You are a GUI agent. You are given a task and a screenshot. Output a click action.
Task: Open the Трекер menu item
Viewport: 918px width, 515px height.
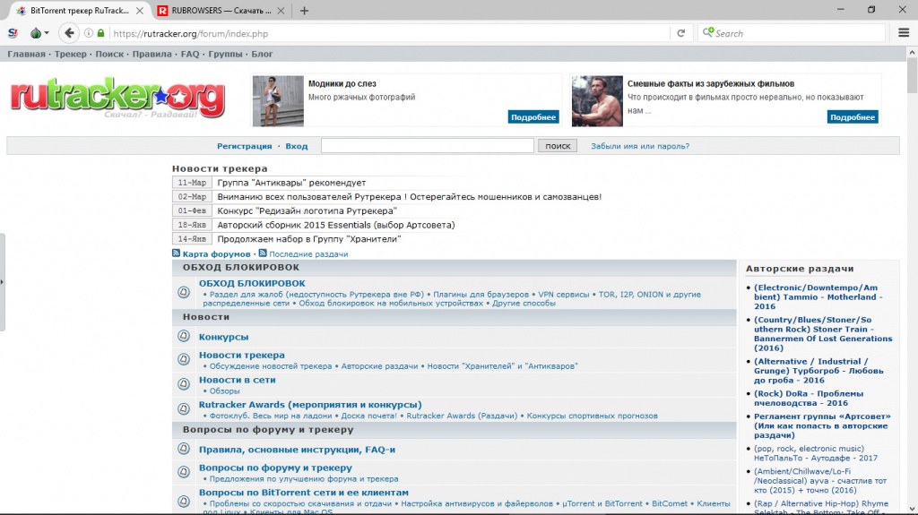click(70, 54)
